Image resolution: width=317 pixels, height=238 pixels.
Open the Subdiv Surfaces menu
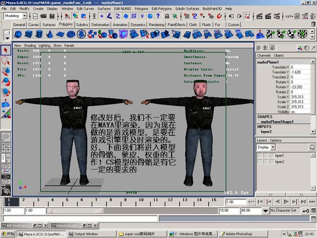(x=187, y=9)
